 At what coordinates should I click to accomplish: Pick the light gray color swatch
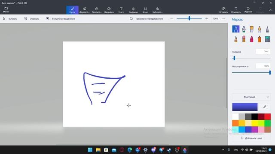coord(241,117)
